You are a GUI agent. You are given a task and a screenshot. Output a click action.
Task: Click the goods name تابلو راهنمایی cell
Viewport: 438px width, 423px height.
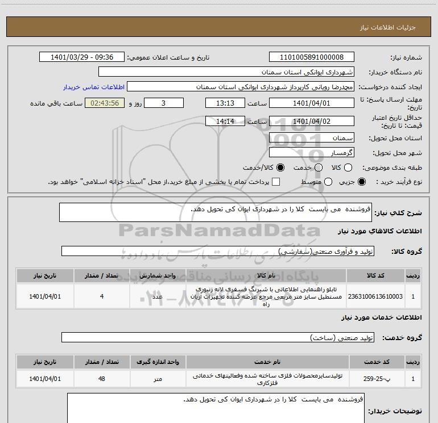266,296
